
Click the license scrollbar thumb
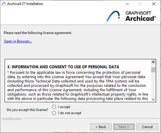(153, 70)
